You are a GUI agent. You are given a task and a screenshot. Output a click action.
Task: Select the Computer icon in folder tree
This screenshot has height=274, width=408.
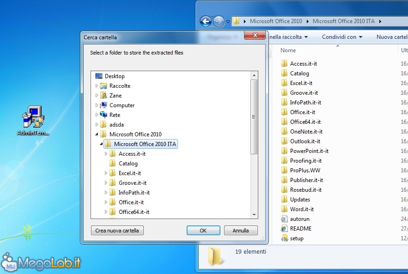point(104,105)
